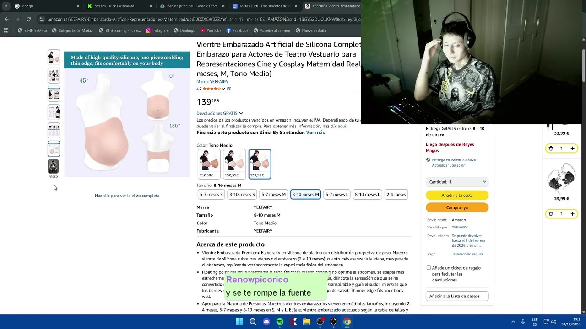Choose the 152,38€ color swatch
The width and height of the screenshot is (586, 329).
[209, 164]
